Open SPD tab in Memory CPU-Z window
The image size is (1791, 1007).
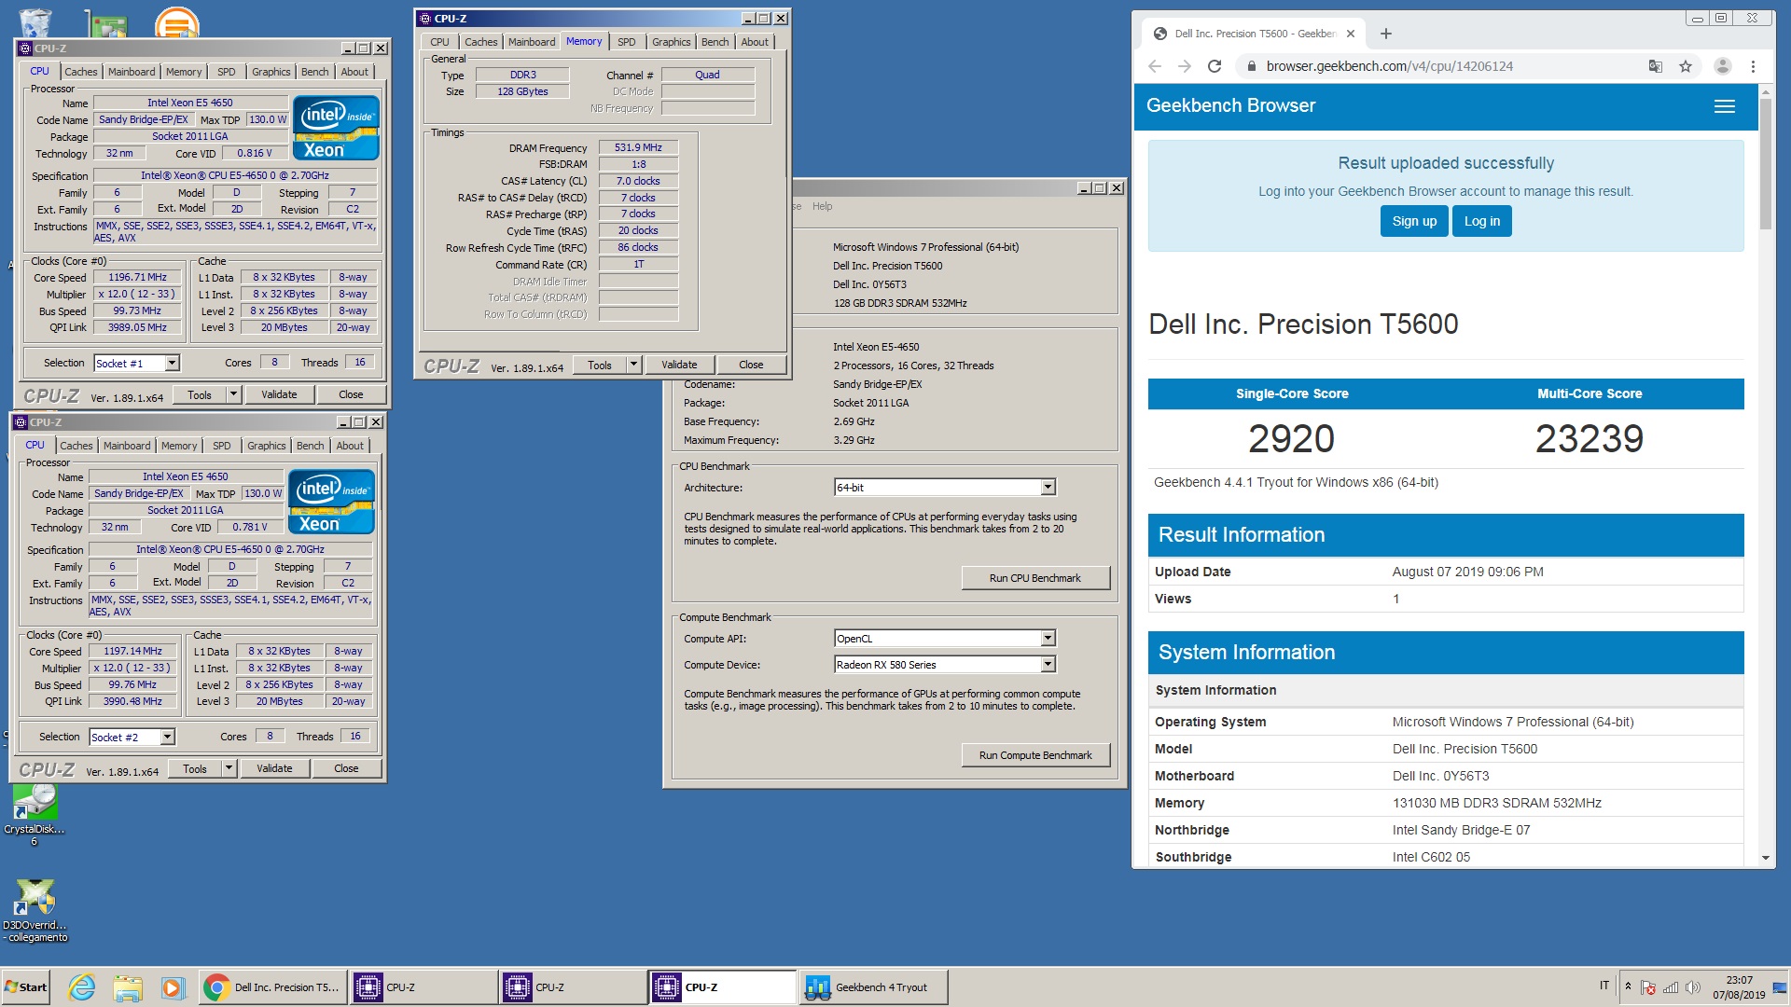coord(627,42)
